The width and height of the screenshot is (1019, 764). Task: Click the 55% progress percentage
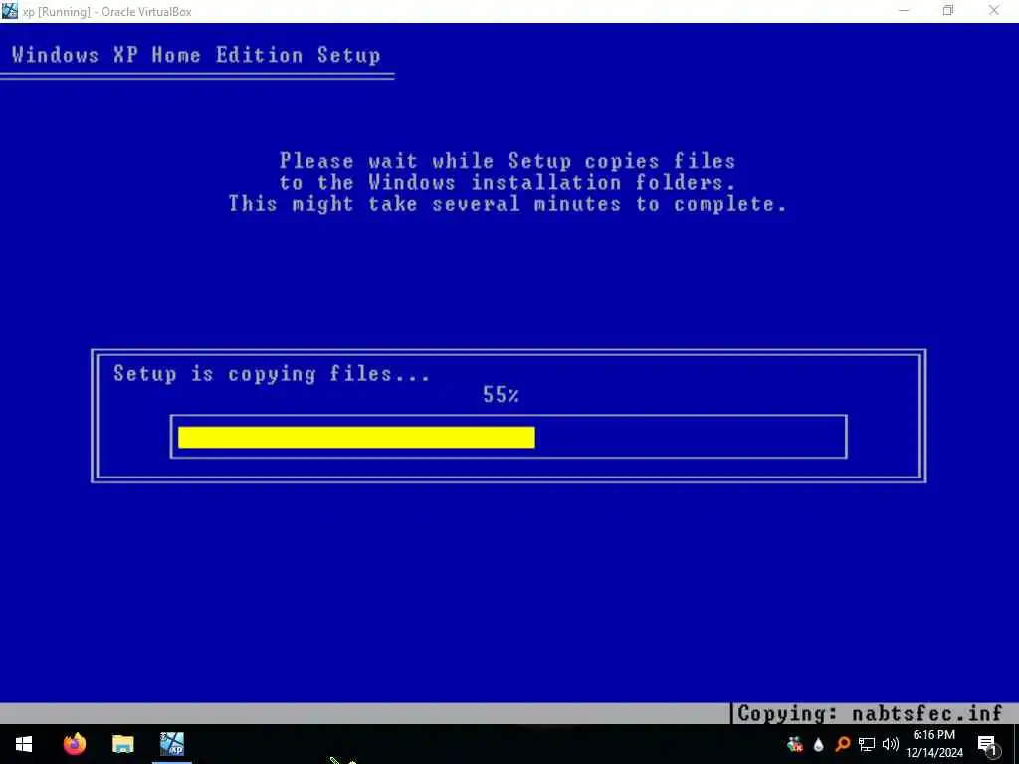(x=501, y=394)
